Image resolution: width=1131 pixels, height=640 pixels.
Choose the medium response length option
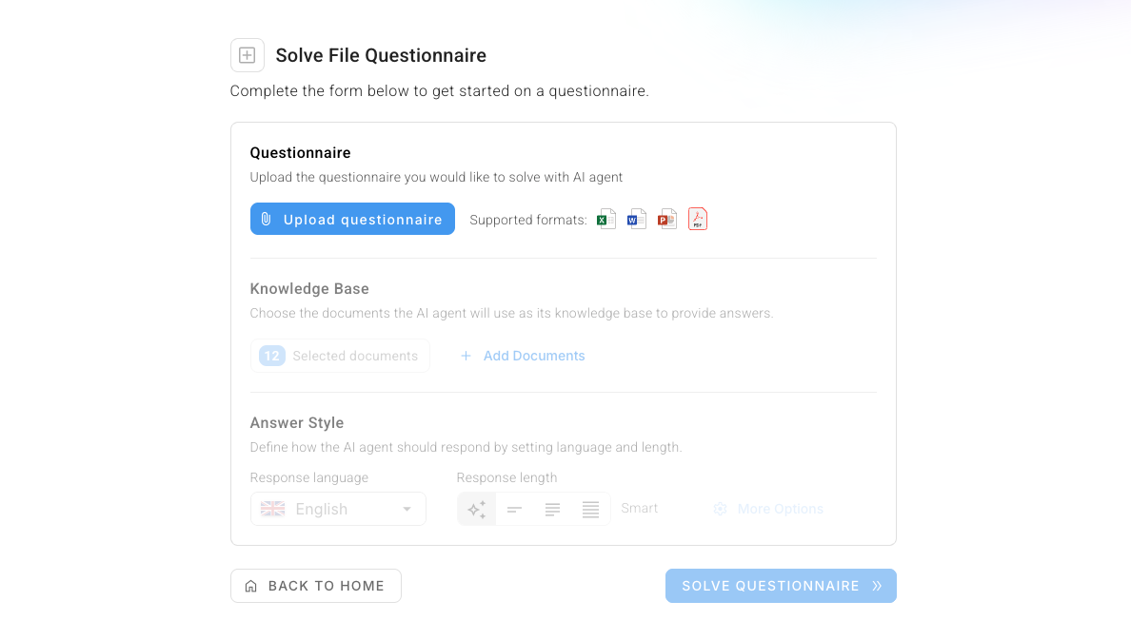[x=552, y=510]
